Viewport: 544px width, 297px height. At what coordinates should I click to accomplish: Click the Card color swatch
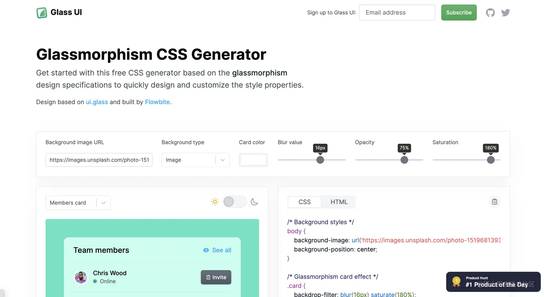click(253, 160)
